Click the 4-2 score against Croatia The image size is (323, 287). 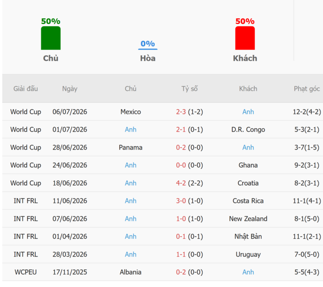point(181,183)
